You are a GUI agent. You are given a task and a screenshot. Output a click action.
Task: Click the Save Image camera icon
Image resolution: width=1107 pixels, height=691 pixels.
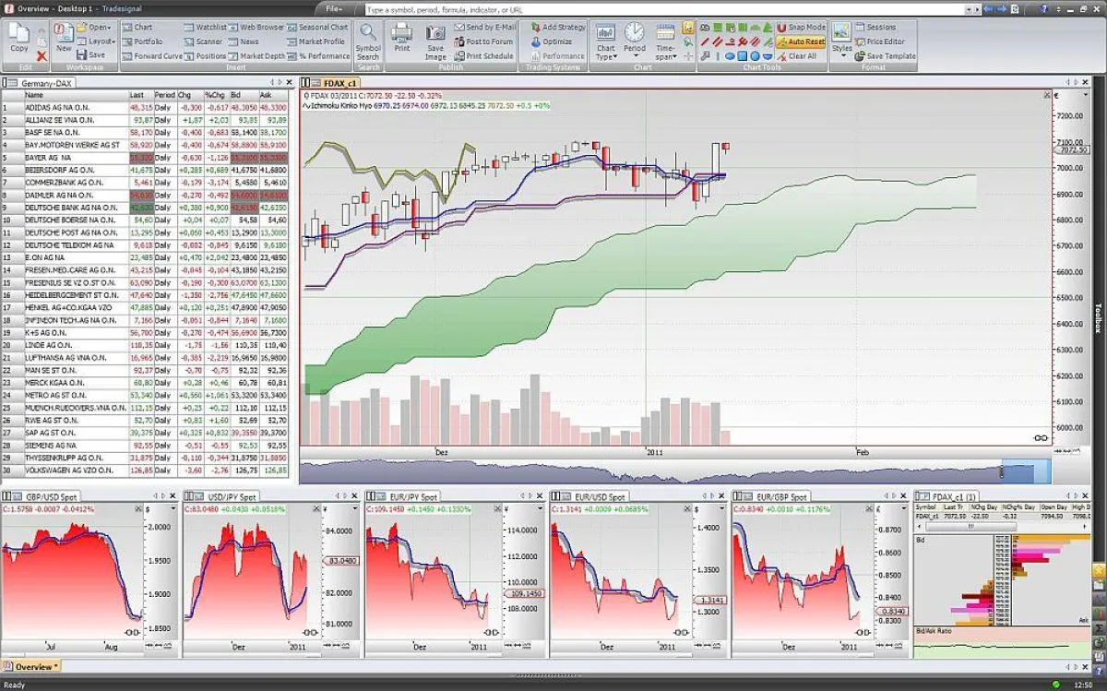[435, 34]
